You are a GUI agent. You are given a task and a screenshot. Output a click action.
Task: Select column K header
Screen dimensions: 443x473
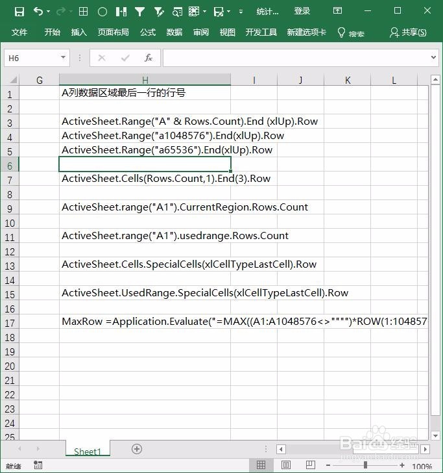click(347, 81)
